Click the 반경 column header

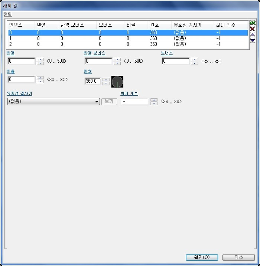pyautogui.click(x=46, y=25)
